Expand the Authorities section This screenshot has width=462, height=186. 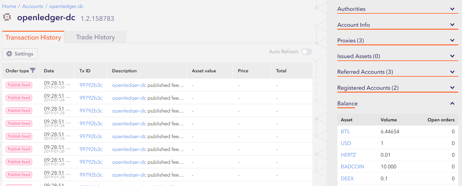[398, 9]
